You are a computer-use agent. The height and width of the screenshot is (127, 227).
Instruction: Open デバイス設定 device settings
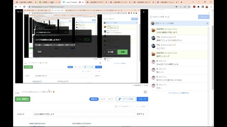pos(126,99)
